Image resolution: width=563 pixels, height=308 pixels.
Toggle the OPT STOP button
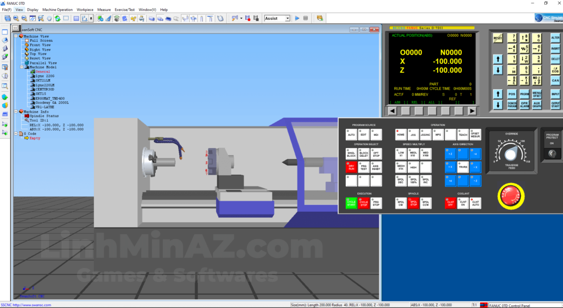[376, 153]
